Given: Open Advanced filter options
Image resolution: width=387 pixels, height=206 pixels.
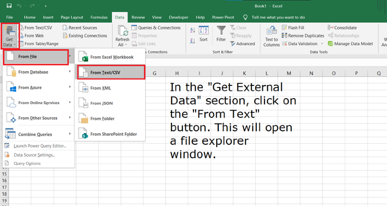Looking at the screenshot, I should (x=242, y=43).
